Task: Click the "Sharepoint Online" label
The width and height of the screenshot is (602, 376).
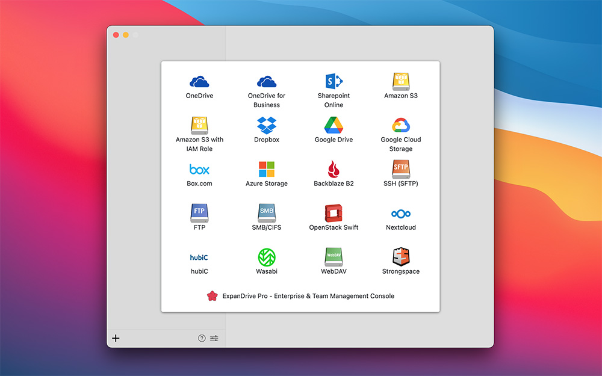Action: (x=334, y=100)
